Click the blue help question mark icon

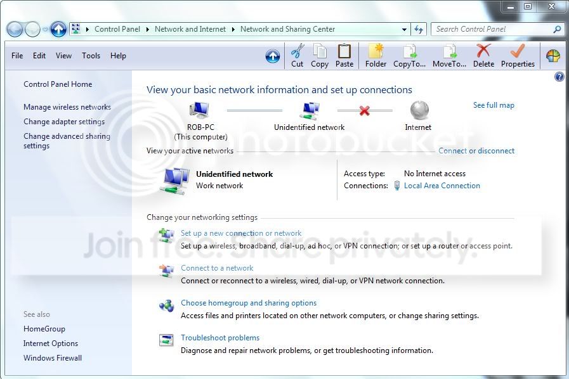[559, 77]
